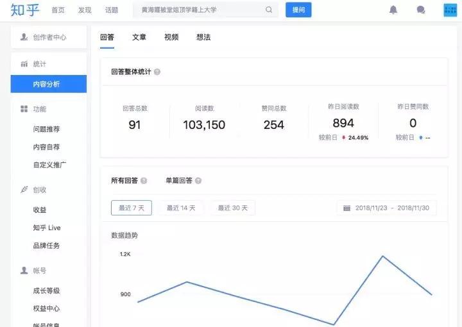Switch to 视频 tab

(171, 37)
